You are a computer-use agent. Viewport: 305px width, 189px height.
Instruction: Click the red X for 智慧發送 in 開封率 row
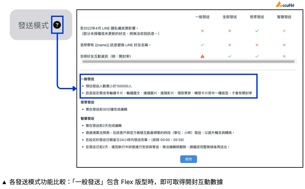[284, 56]
